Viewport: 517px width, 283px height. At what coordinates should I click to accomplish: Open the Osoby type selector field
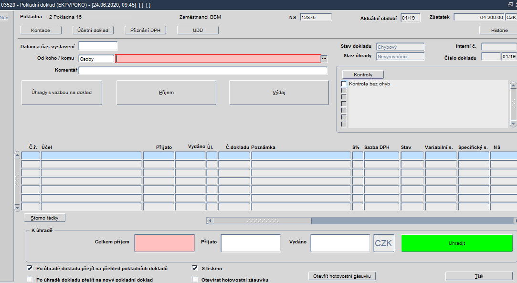pos(96,59)
